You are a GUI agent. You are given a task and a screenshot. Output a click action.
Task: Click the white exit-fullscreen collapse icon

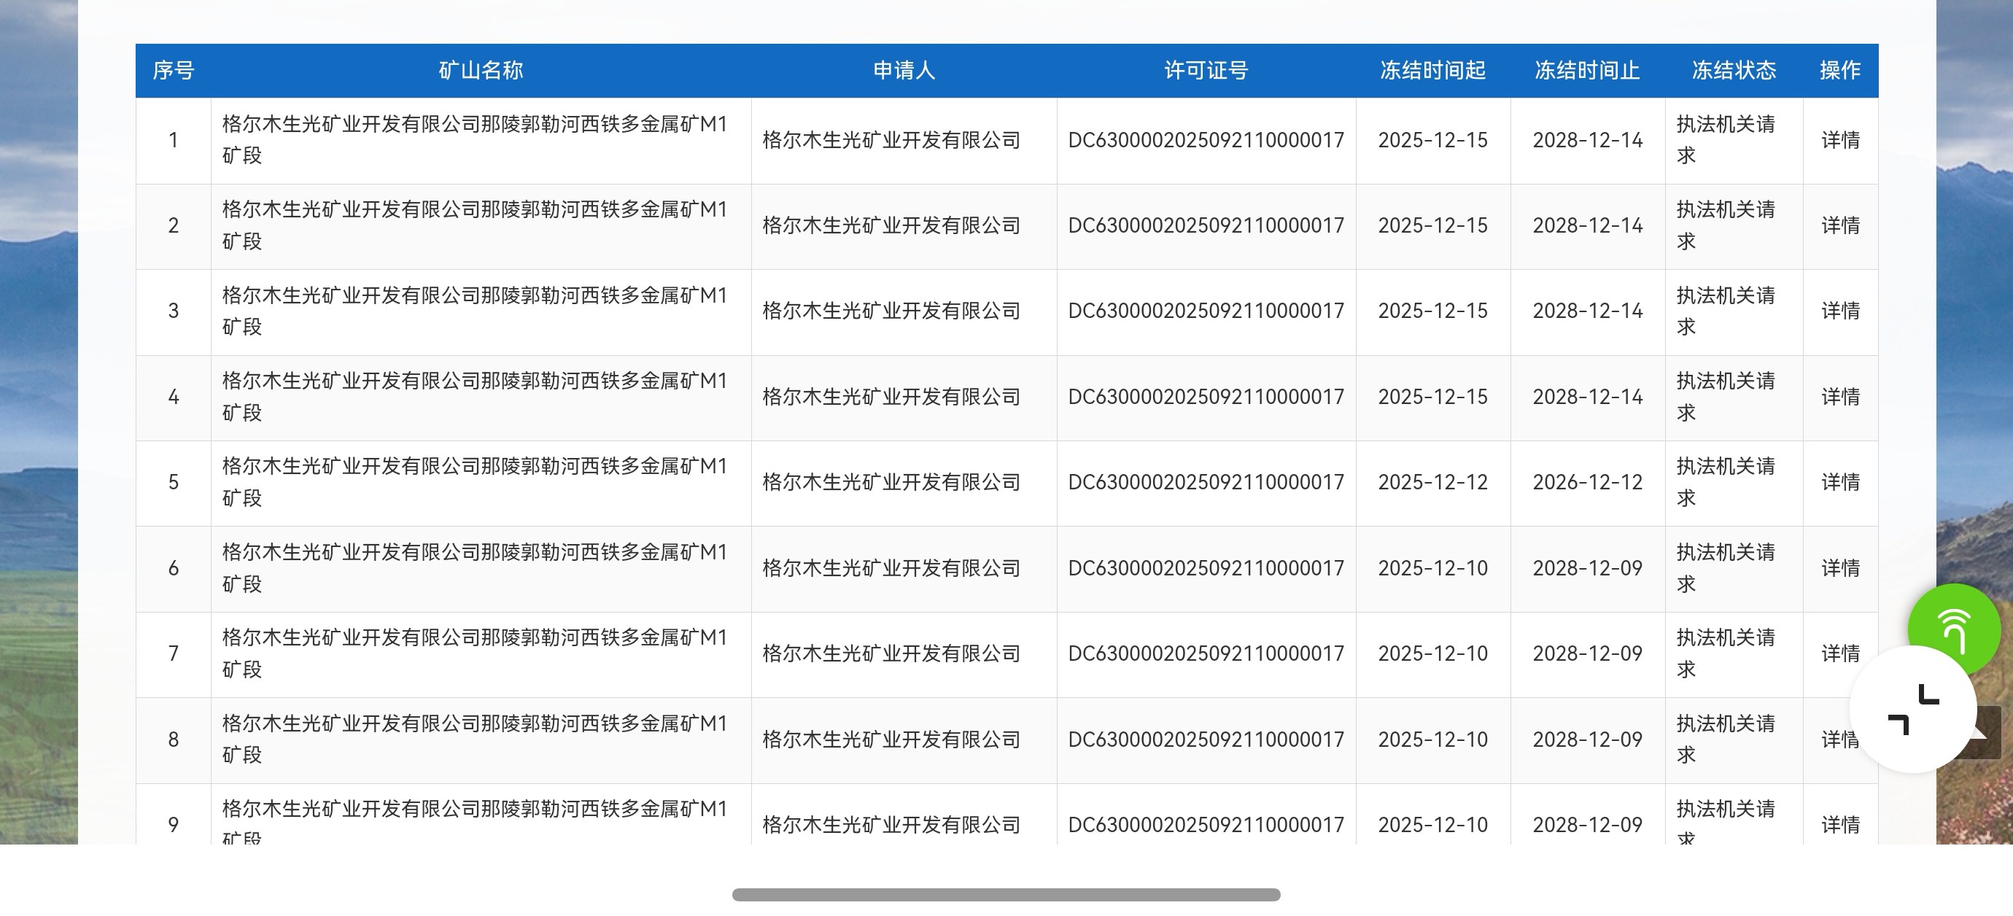pyautogui.click(x=1913, y=710)
